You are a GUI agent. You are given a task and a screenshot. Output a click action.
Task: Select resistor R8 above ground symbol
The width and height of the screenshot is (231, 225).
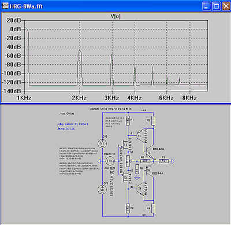pyautogui.click(x=137, y=169)
